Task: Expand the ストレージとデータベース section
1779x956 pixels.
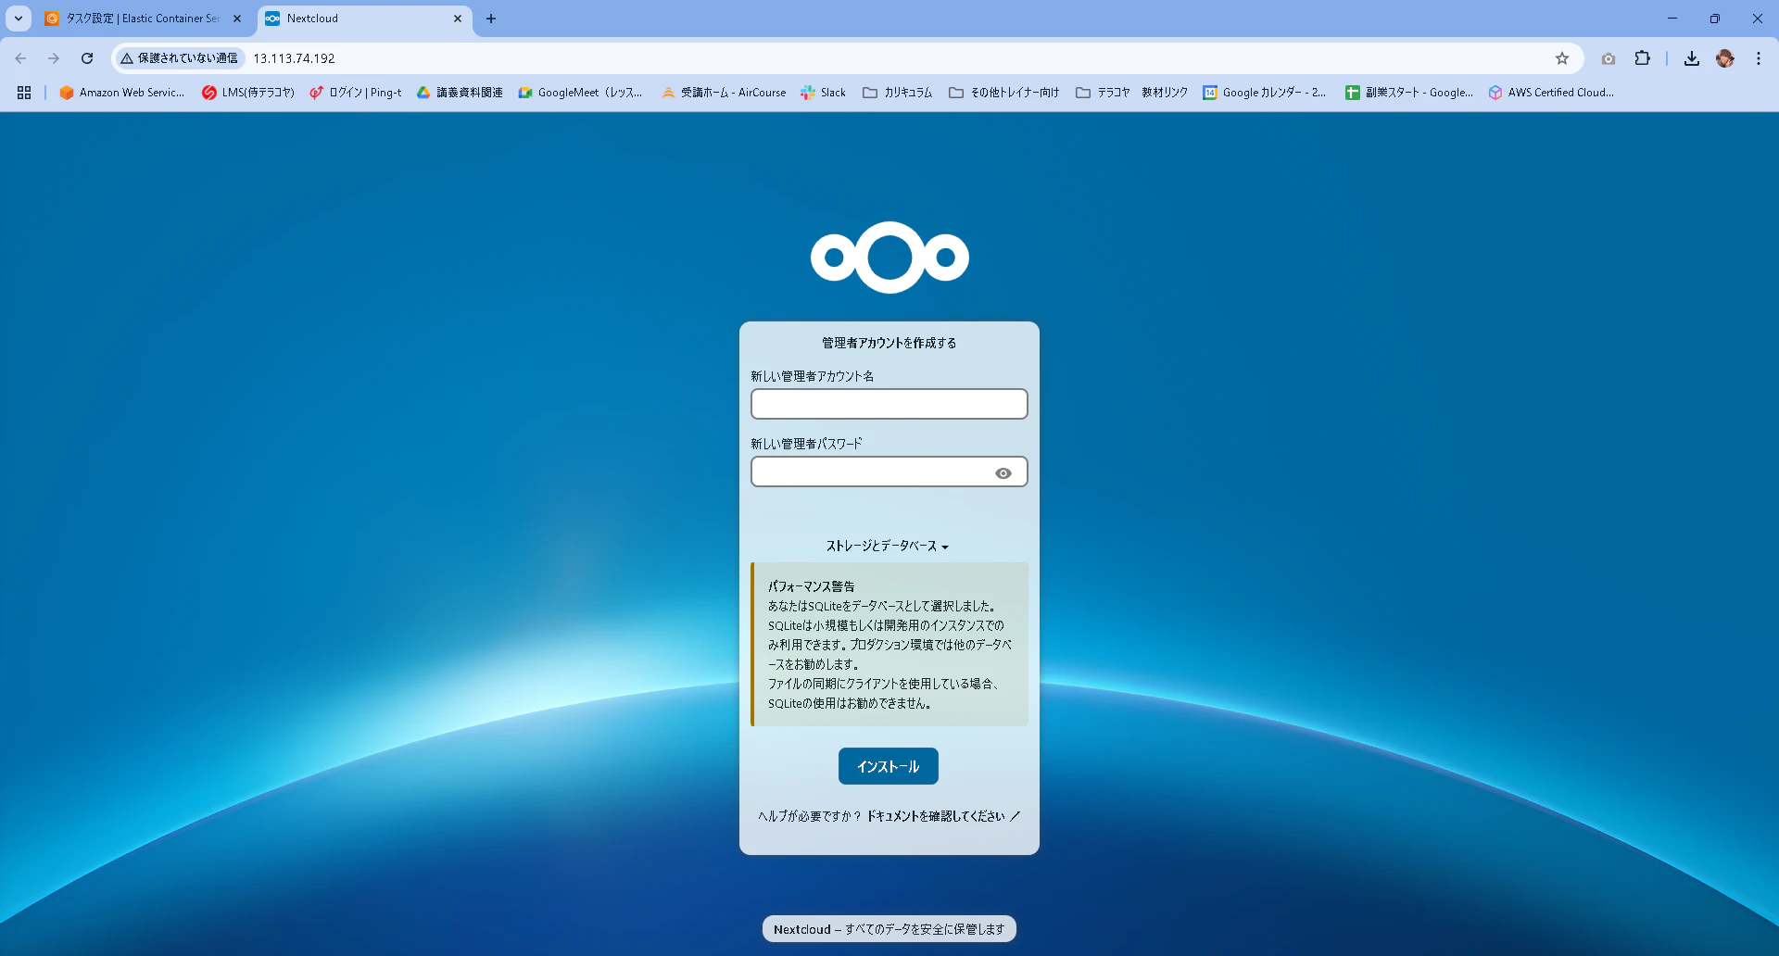Action: coord(888,547)
